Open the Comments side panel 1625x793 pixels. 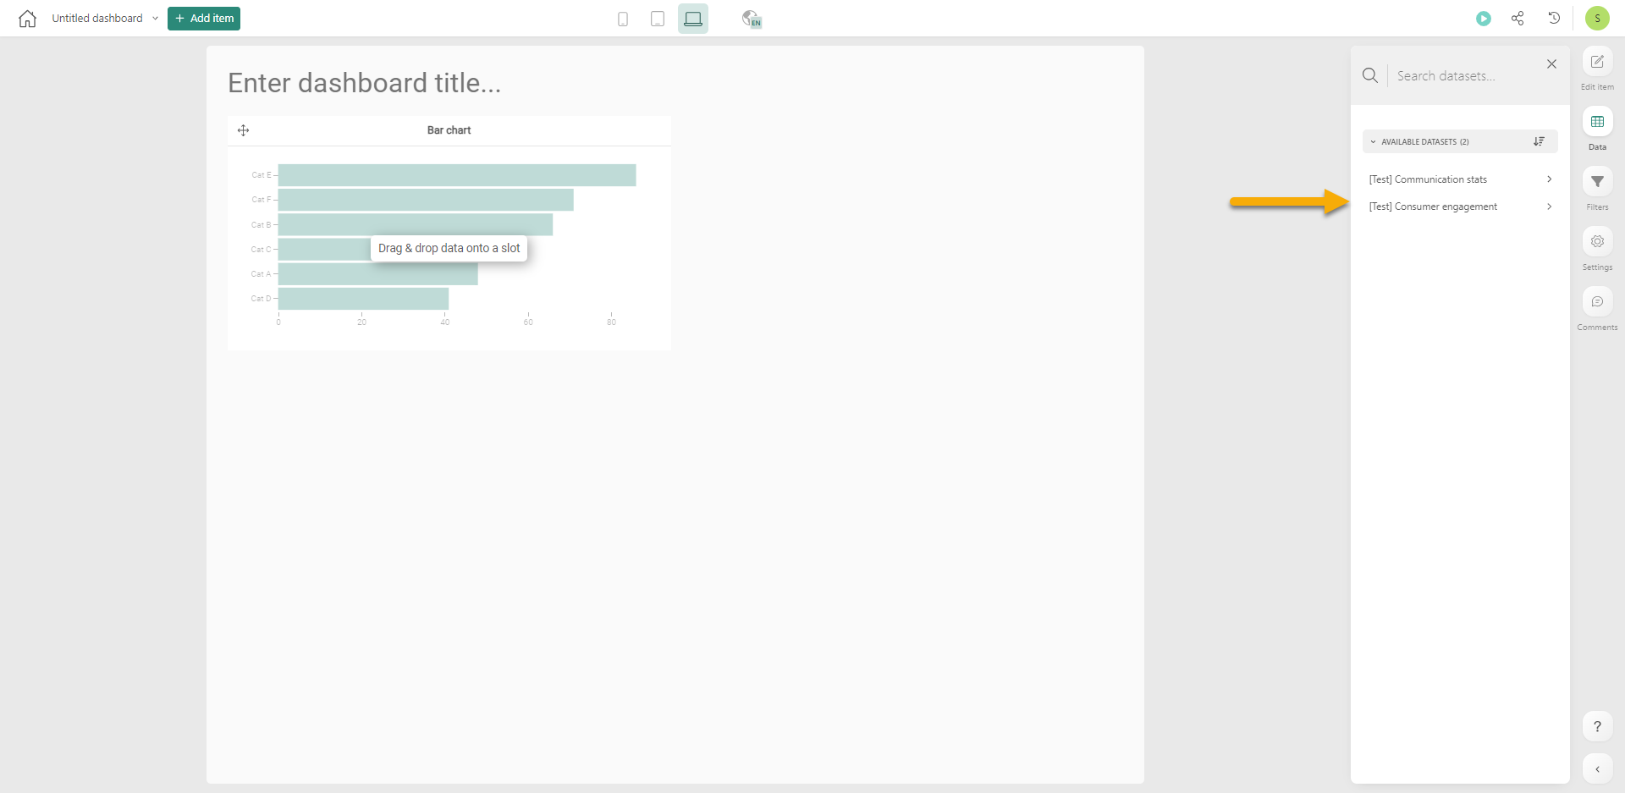tap(1597, 302)
